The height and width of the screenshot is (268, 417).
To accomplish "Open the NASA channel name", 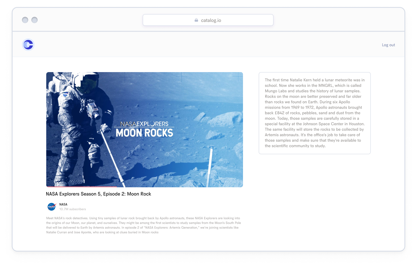I will click(x=63, y=204).
